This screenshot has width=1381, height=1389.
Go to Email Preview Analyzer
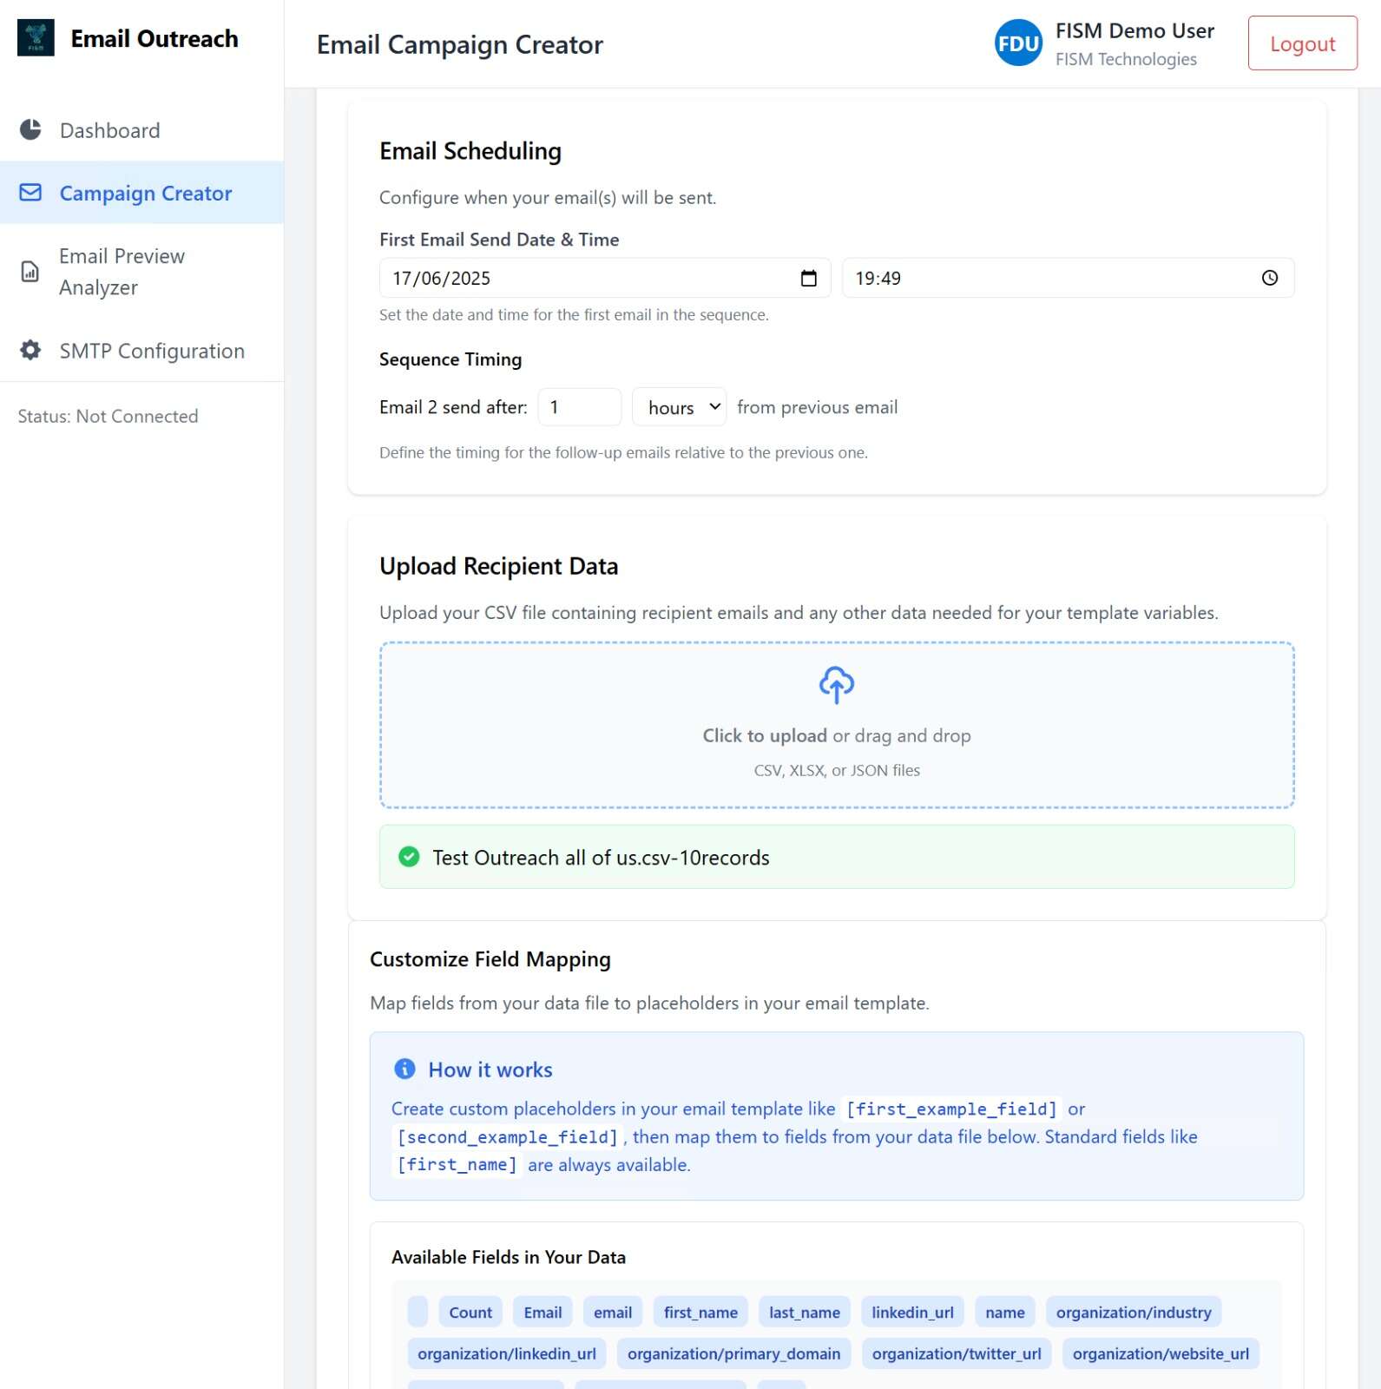pyautogui.click(x=122, y=272)
